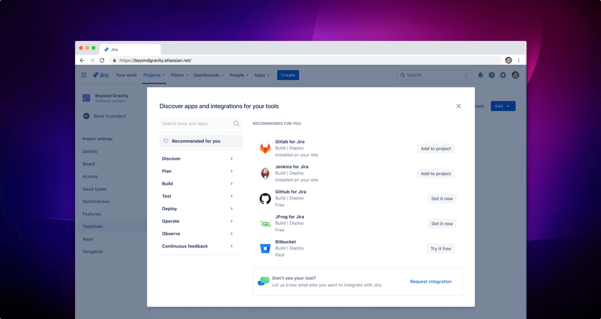Open the Add dropdown button
The image size is (601, 319).
[502, 106]
